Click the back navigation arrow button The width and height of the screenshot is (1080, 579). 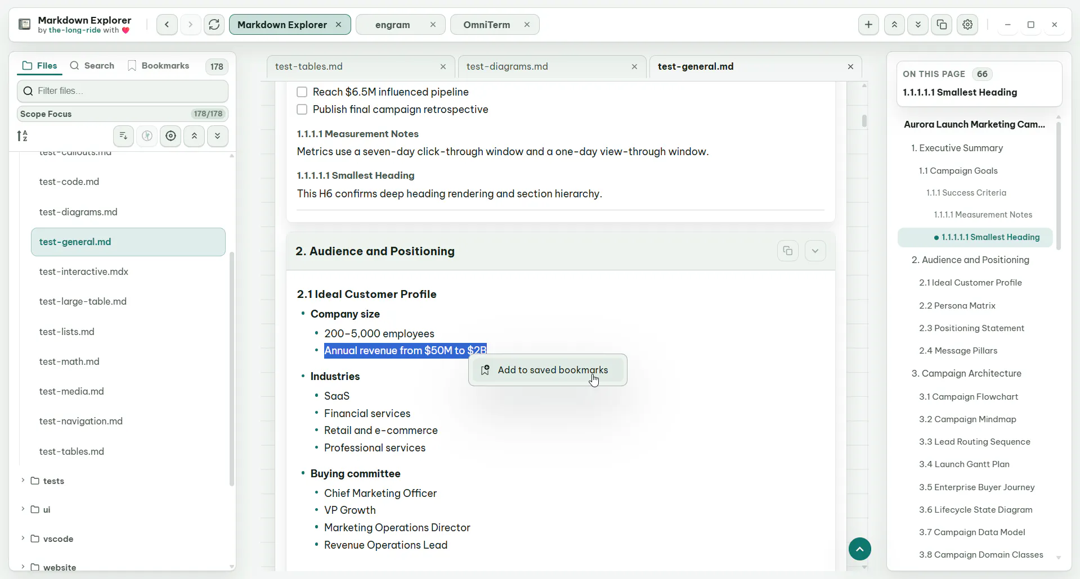(x=167, y=25)
